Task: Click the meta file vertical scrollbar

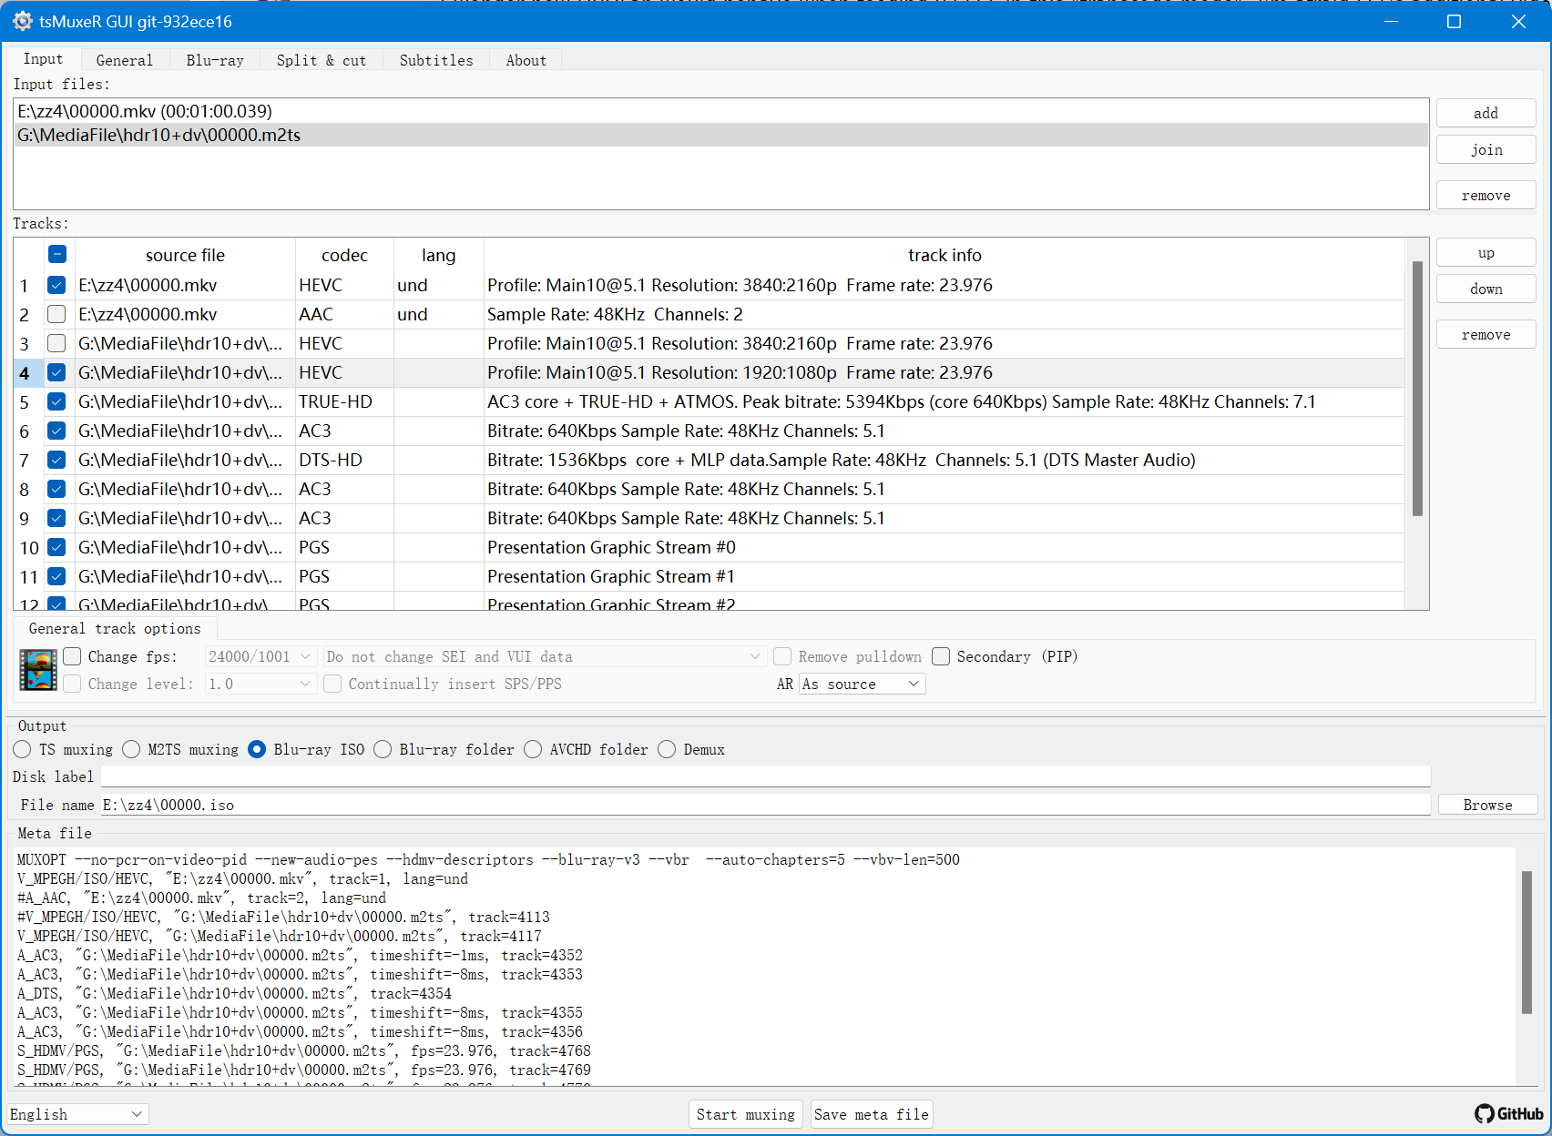Action: pos(1526,943)
